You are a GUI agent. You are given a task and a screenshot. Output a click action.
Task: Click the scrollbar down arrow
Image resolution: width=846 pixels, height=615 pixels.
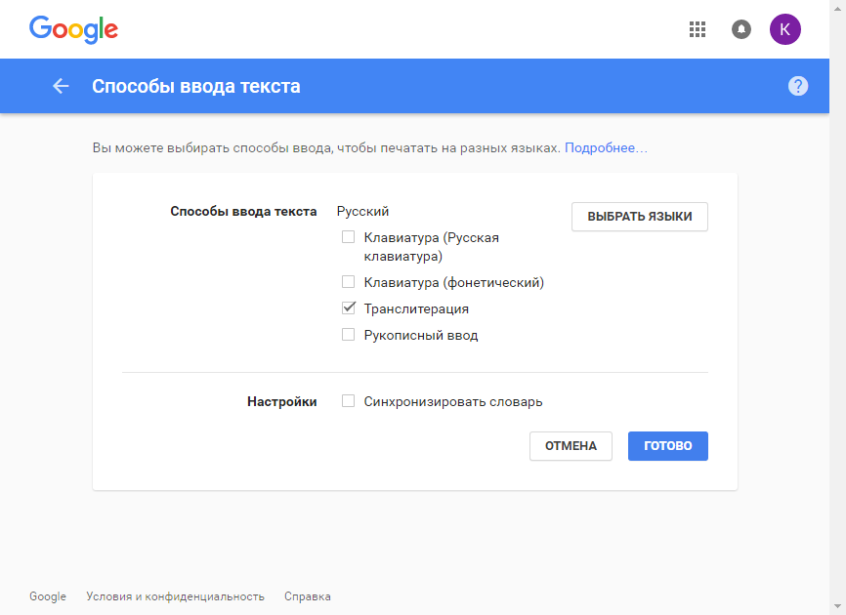[x=837, y=607]
